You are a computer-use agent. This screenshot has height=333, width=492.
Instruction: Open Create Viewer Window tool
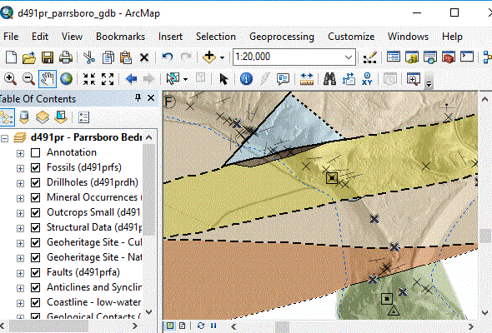tap(414, 79)
